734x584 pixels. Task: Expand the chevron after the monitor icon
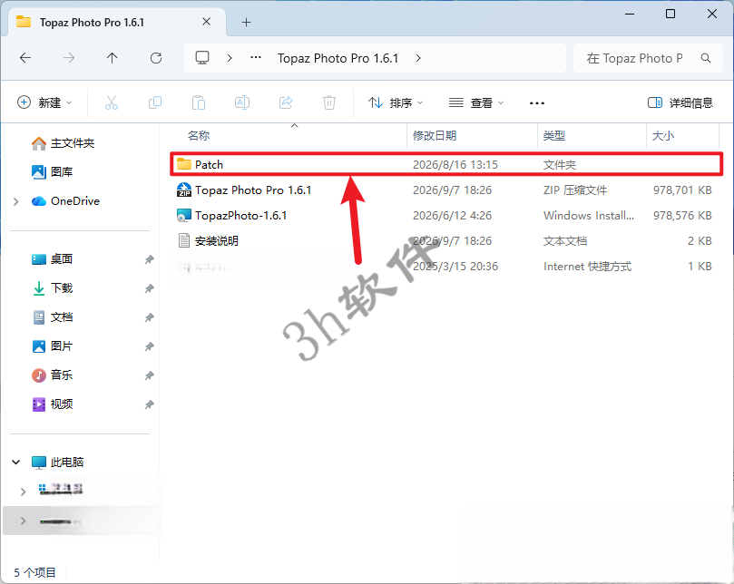coord(230,58)
